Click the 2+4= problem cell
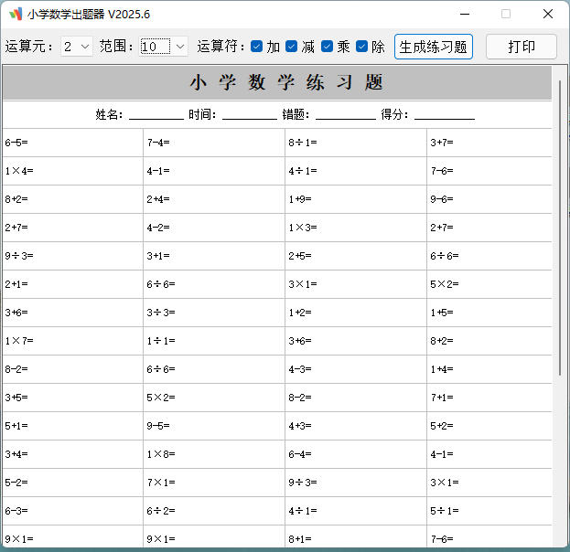Viewport: 570px width, 552px height. [x=214, y=199]
